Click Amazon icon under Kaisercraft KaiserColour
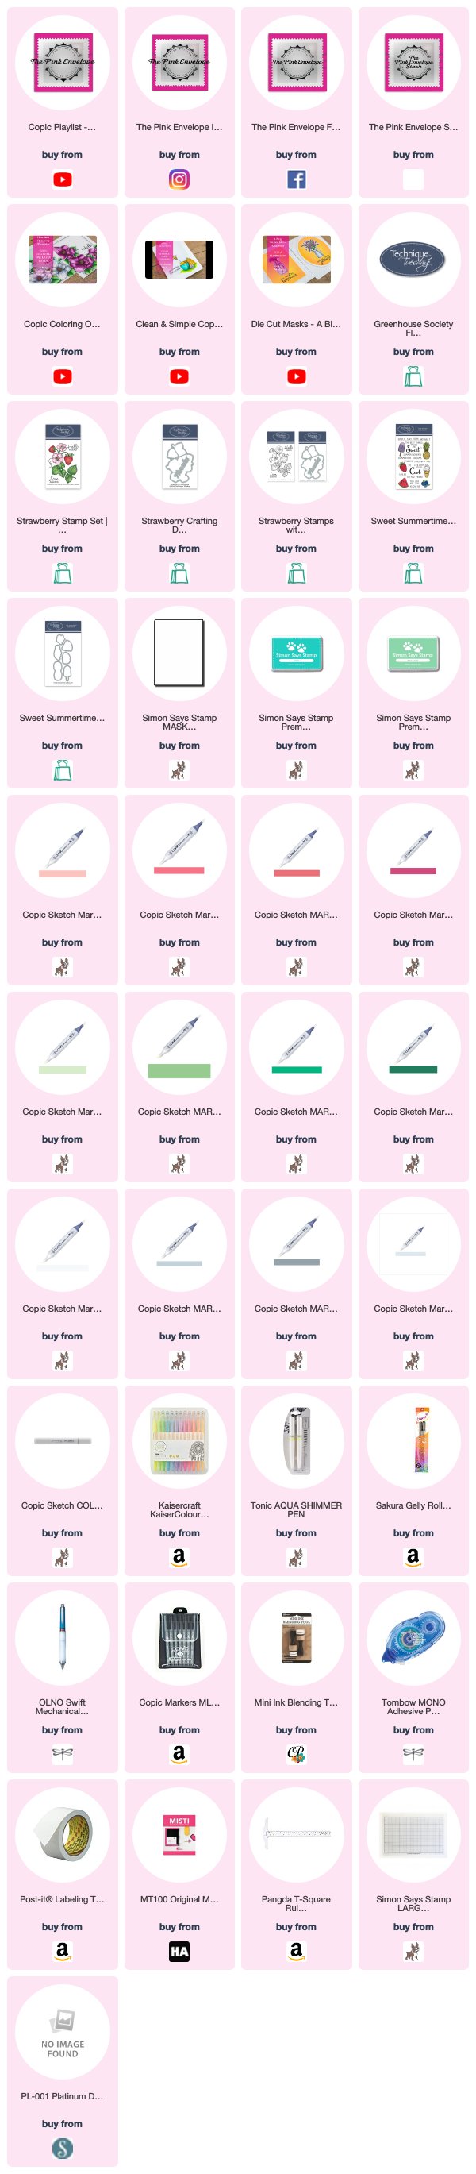This screenshot has width=476, height=2174. tap(179, 1558)
